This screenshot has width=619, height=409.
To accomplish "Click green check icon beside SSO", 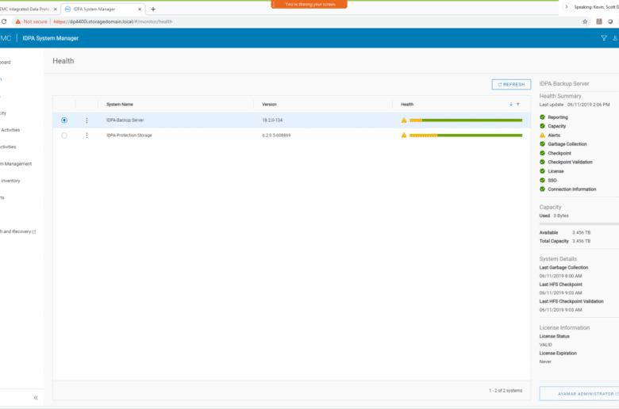I will click(x=542, y=180).
